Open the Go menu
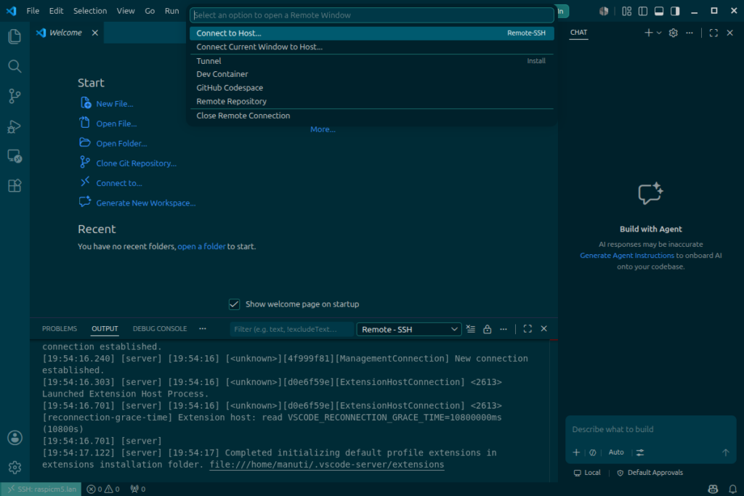This screenshot has height=496, width=744. tap(150, 10)
